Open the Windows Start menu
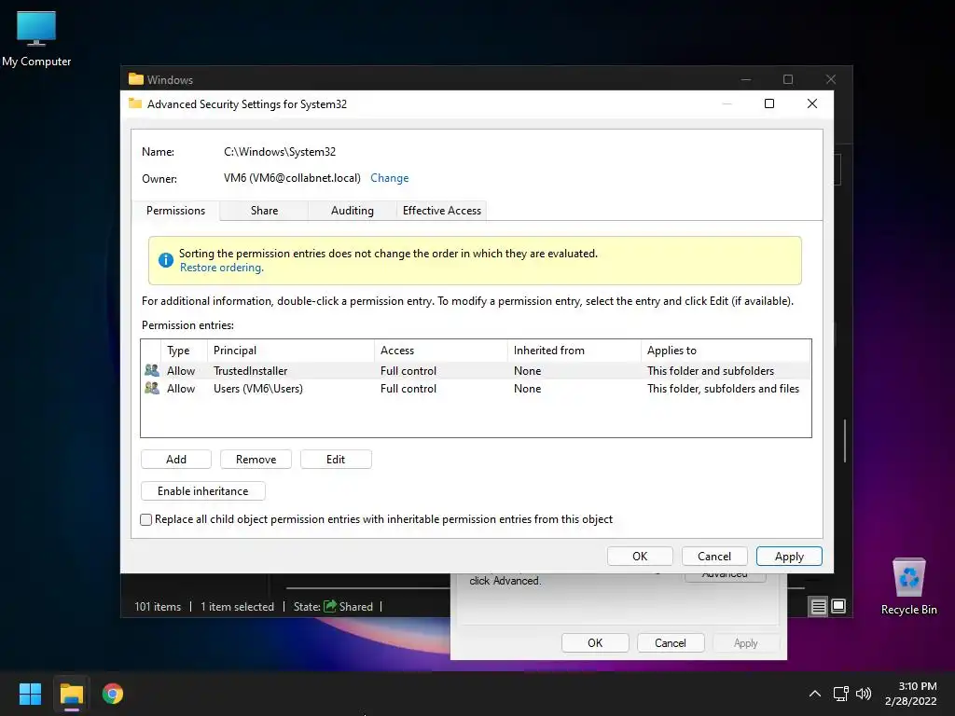The height and width of the screenshot is (716, 955). click(30, 694)
